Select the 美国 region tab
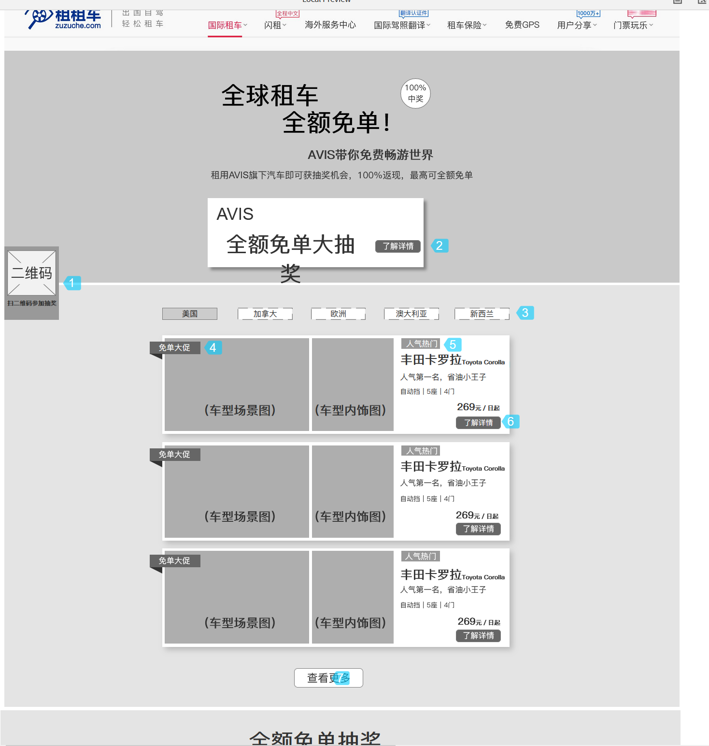Image resolution: width=709 pixels, height=746 pixels. pos(190,314)
